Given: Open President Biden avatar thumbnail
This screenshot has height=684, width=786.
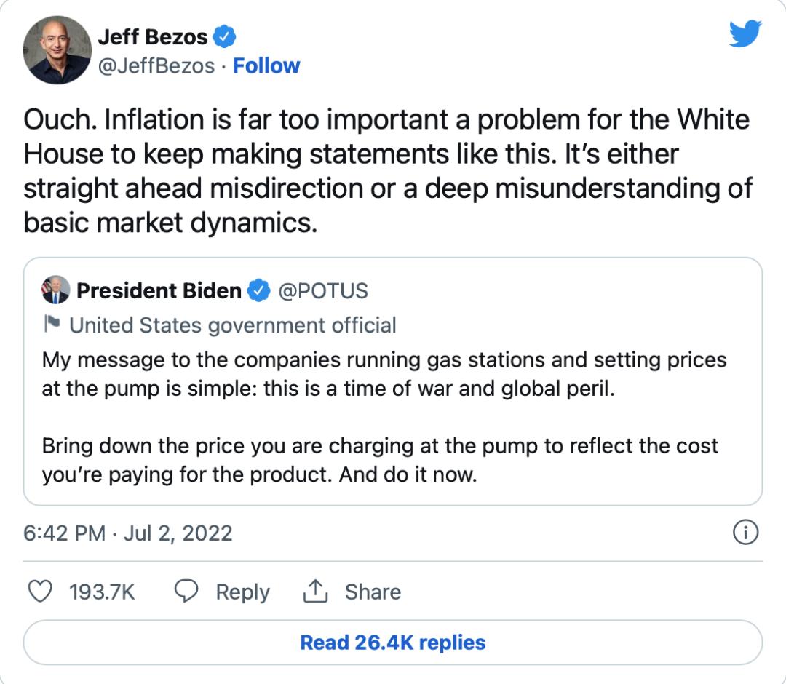Looking at the screenshot, I should pyautogui.click(x=55, y=290).
